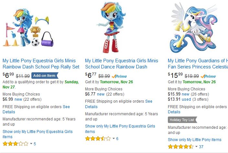Open Guardians of Harmony Princess Celestia title
The height and width of the screenshot is (153, 228).
pos(198,64)
